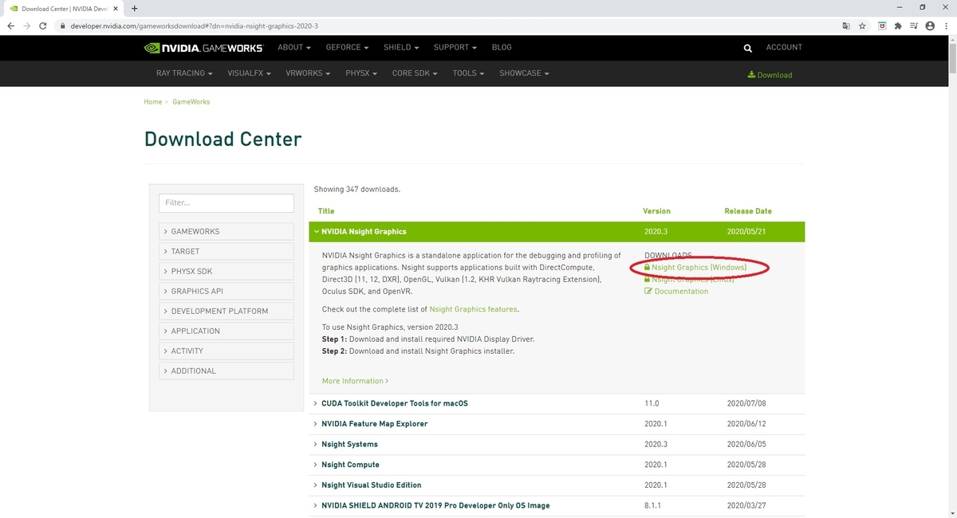Open the SUPPORT dropdown menu
This screenshot has height=518, width=957.
click(455, 47)
